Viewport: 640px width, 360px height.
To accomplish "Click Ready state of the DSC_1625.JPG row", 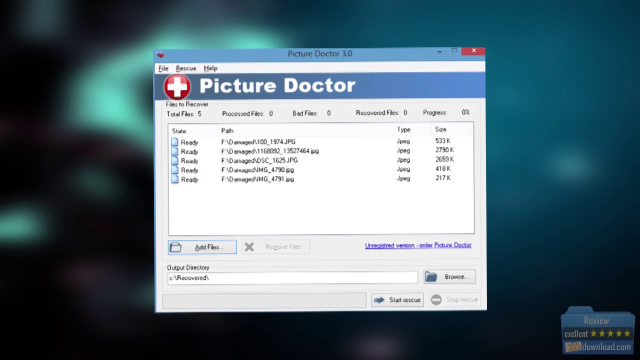I will pyautogui.click(x=189, y=161).
